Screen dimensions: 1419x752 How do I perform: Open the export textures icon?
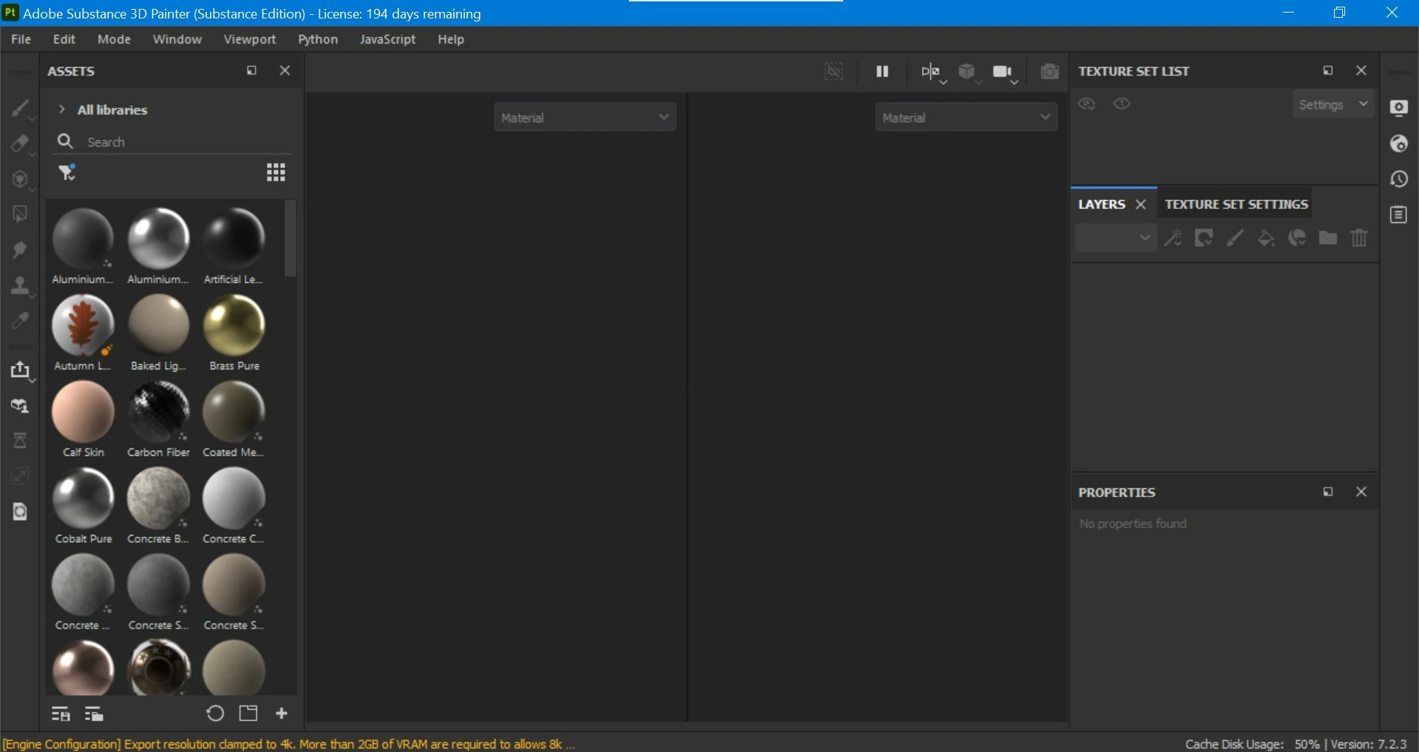point(20,370)
